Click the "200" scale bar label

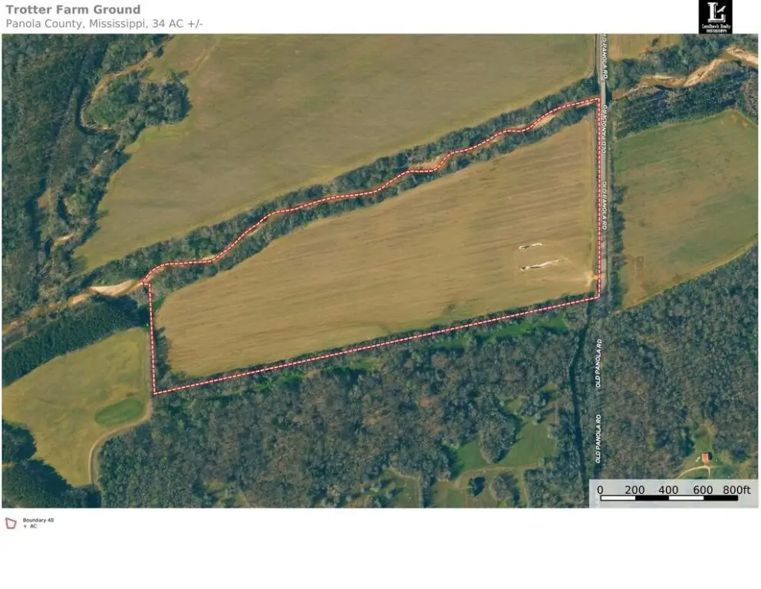634,489
